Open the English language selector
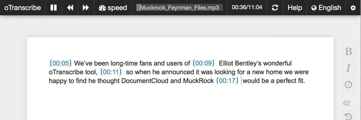This screenshot has width=361, height=120. (326, 8)
